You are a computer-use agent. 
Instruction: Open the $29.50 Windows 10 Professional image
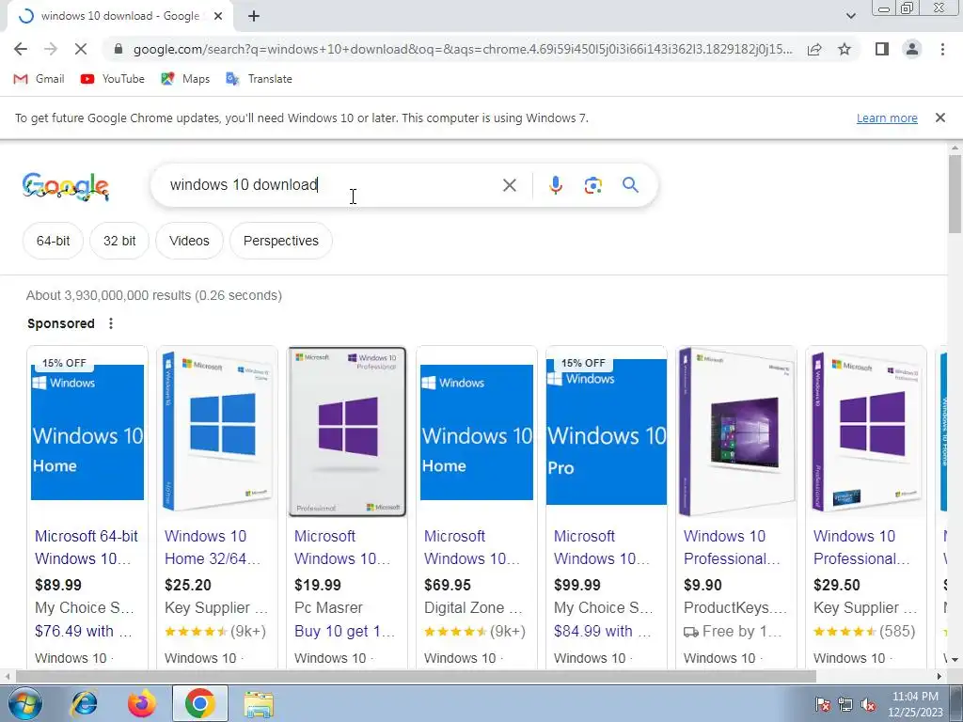(x=866, y=432)
